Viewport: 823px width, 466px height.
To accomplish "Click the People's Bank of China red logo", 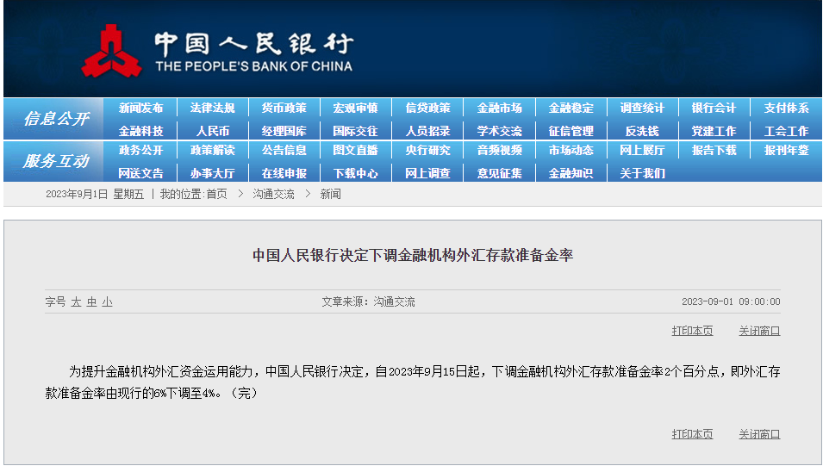I will coord(112,52).
